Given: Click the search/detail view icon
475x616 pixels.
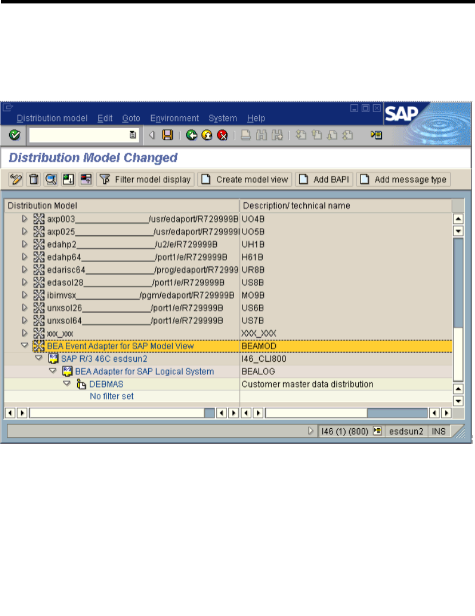Looking at the screenshot, I should (x=51, y=180).
